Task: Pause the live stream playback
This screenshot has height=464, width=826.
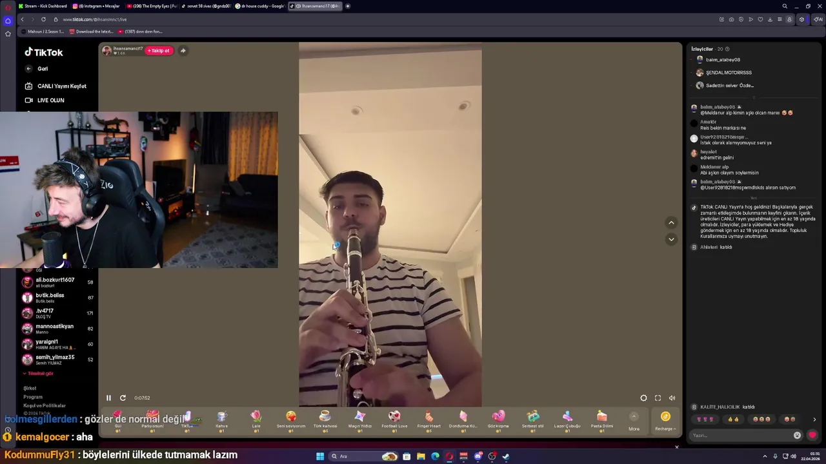Action: (108, 398)
